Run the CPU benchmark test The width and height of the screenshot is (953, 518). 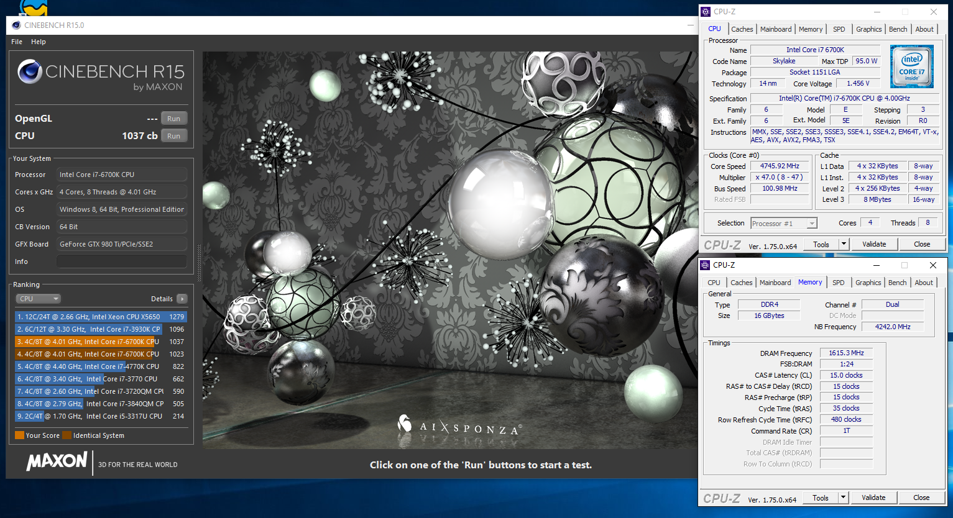(174, 136)
